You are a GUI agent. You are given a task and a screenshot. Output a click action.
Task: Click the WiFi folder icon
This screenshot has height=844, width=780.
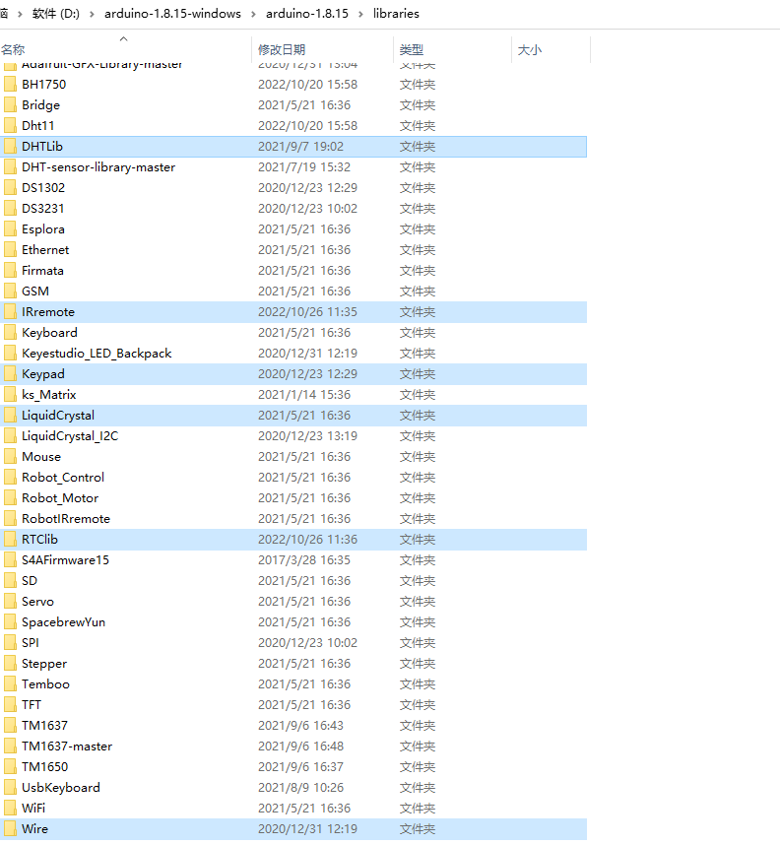(x=10, y=808)
